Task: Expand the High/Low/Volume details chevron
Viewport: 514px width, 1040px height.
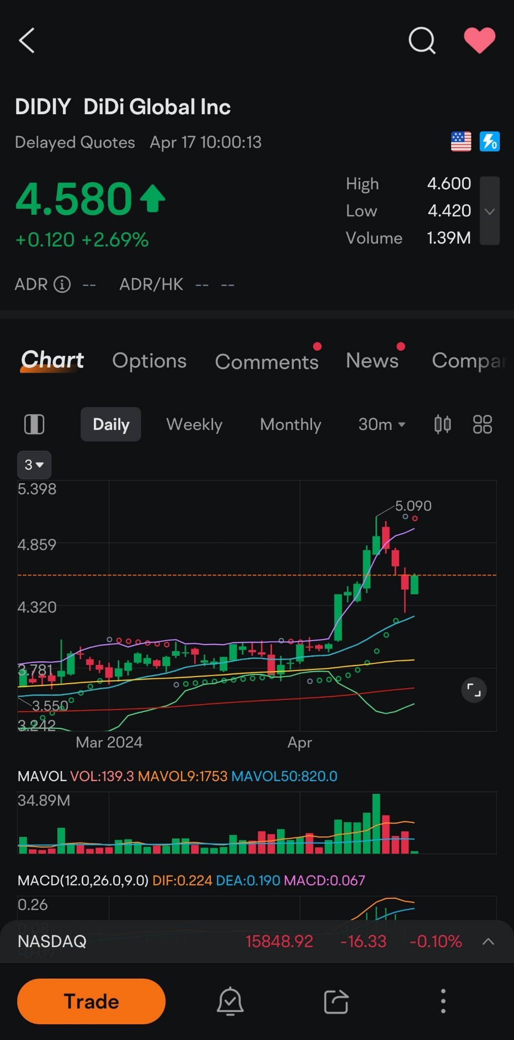Action: (x=490, y=211)
